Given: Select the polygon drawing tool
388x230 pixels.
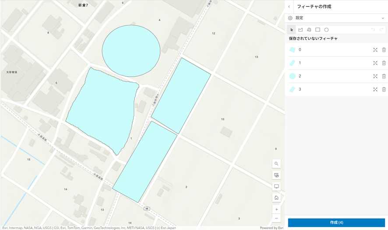Looking at the screenshot, I should tap(300, 30).
